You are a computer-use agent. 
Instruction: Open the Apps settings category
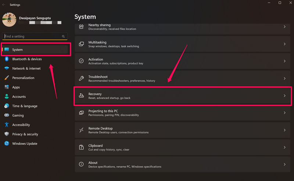[16, 87]
